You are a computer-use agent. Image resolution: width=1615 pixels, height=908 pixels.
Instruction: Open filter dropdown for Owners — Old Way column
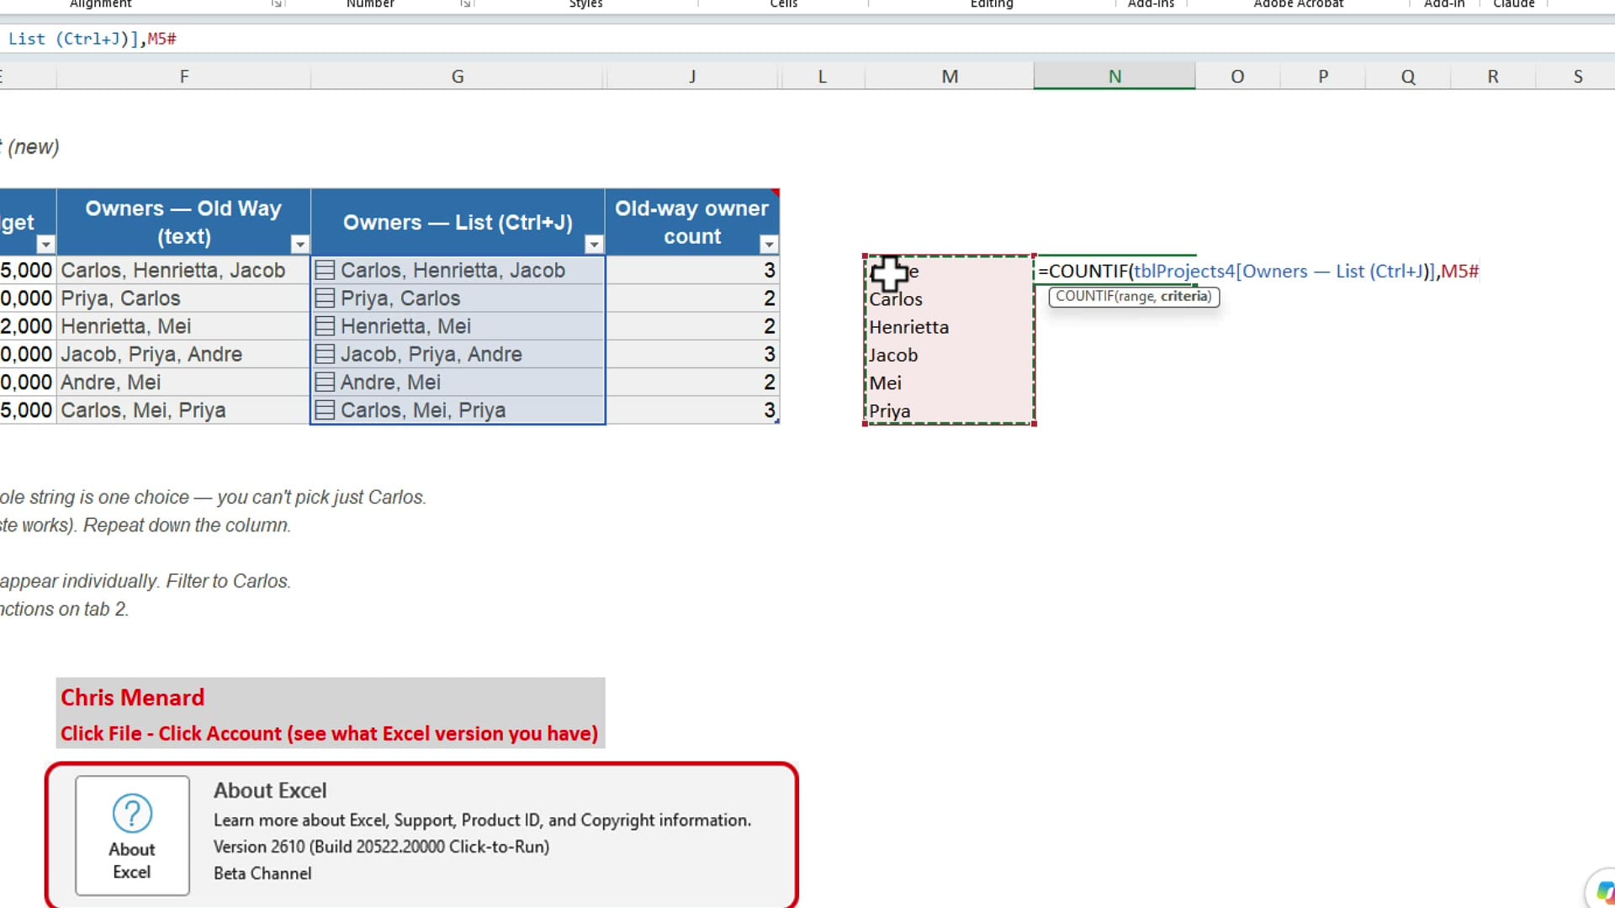[299, 245]
